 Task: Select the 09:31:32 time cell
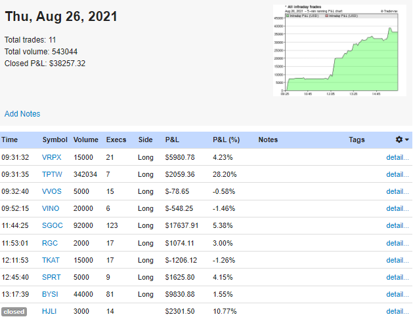(15, 157)
